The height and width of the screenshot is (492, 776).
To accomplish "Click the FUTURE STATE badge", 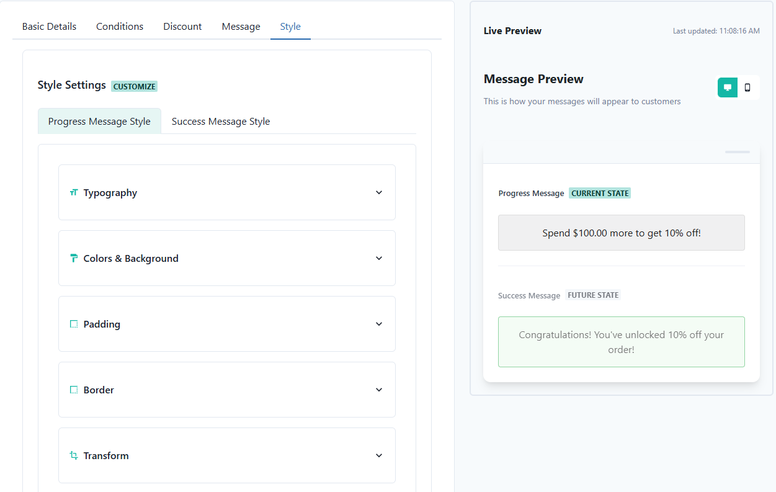I will [593, 295].
